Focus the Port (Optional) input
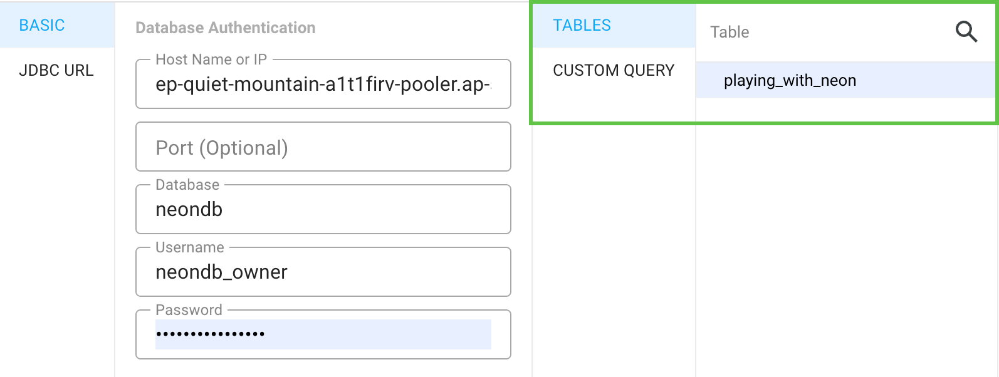Image resolution: width=999 pixels, height=377 pixels. pos(323,148)
